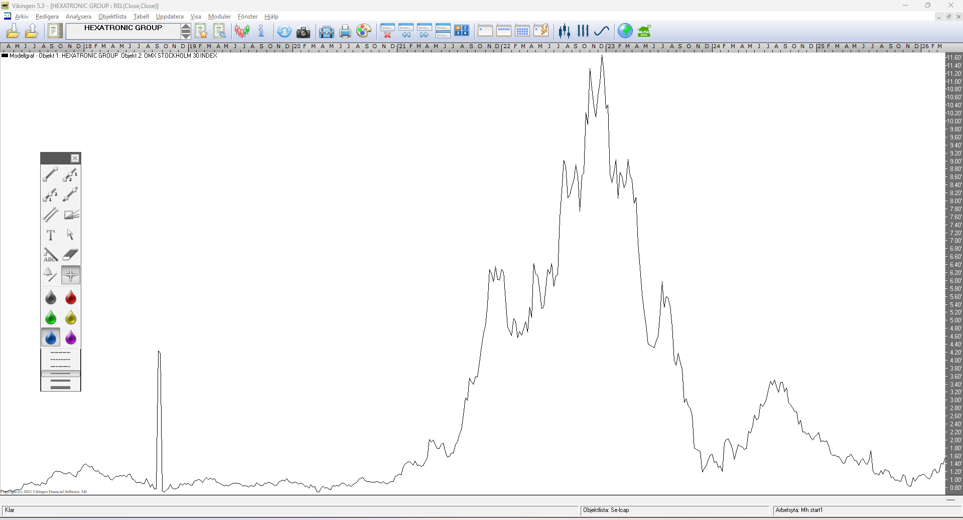Screen dimensions: 963x520
Task: Click the blue refresh update icon
Action: click(284, 32)
